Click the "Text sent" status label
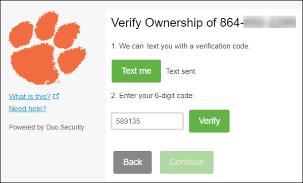The height and width of the screenshot is (183, 303). click(180, 72)
